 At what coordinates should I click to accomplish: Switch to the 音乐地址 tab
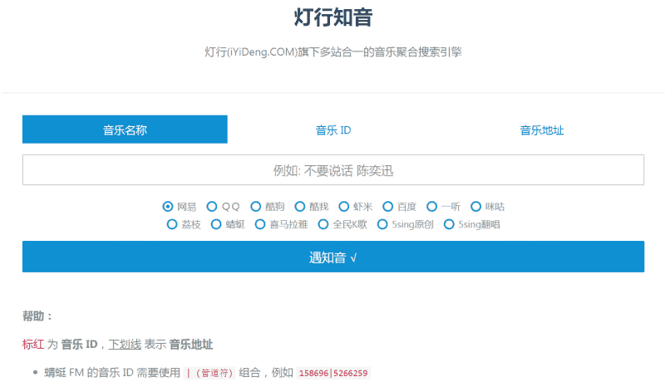click(541, 130)
